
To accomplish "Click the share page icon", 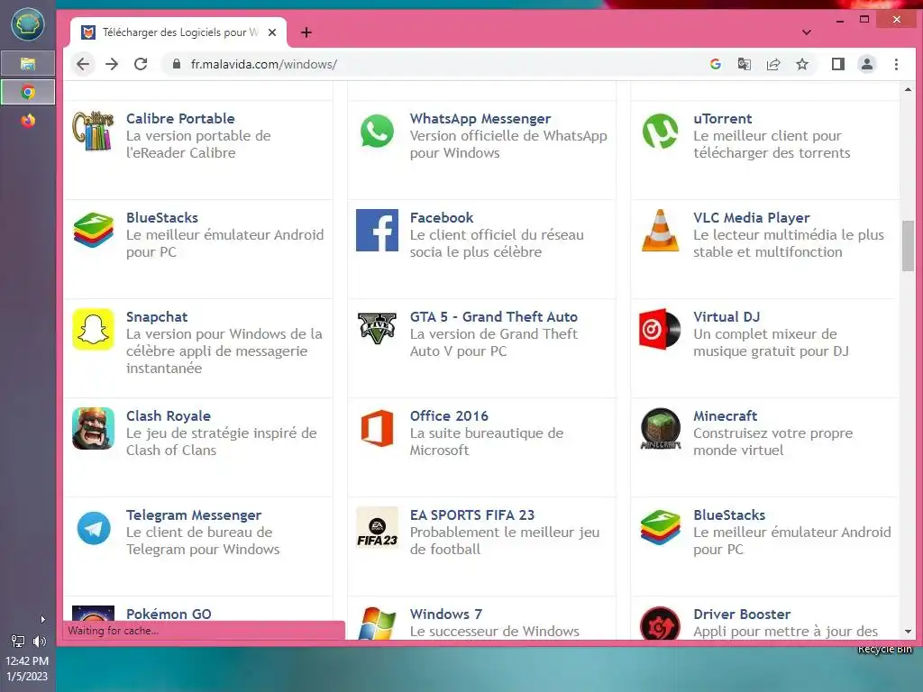I will coord(772,64).
